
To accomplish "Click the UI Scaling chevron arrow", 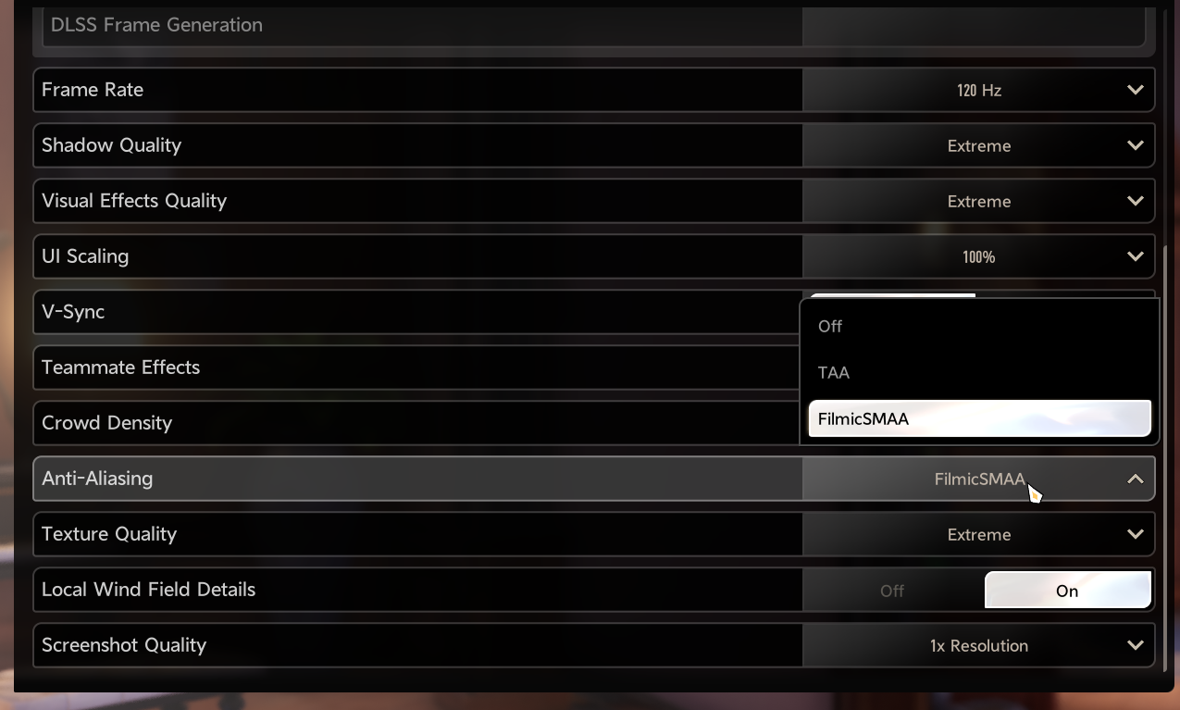I will click(x=1135, y=256).
